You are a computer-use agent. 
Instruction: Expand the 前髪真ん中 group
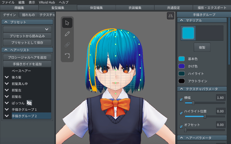[7, 84]
